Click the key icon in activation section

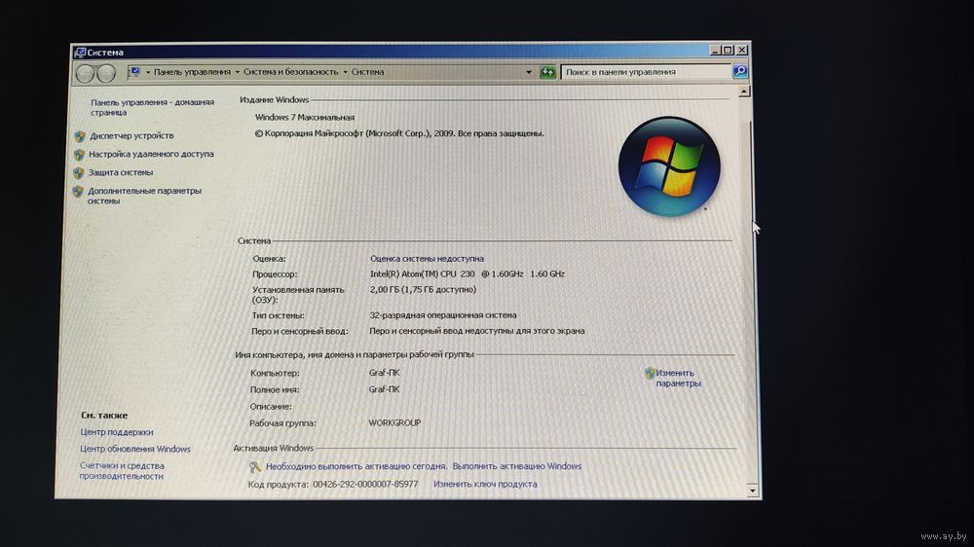coord(254,467)
